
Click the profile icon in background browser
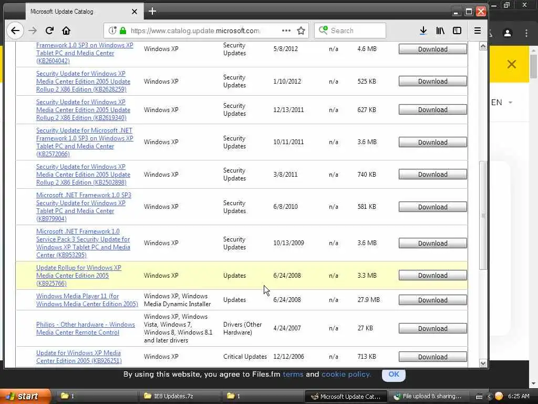508,33
